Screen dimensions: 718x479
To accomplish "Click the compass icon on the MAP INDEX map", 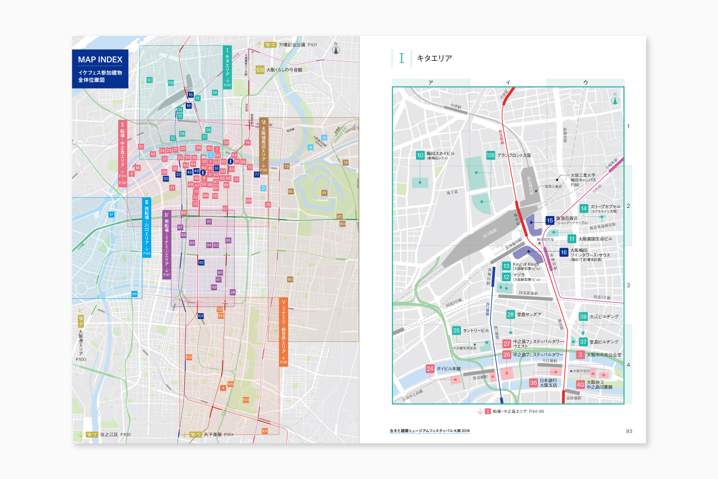I will (336, 49).
